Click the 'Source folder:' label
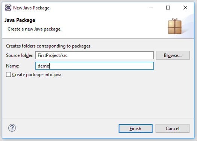The width and height of the screenshot is (197, 141). [x=20, y=55]
